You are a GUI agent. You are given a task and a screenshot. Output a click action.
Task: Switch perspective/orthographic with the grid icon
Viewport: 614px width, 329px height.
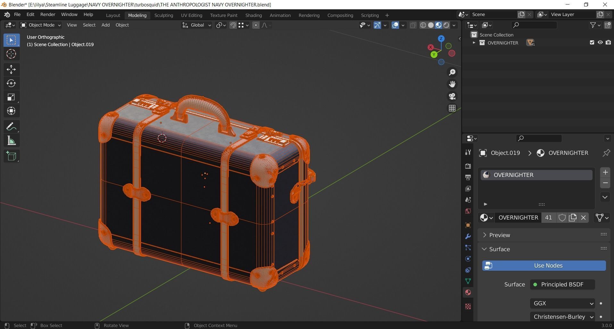(452, 108)
